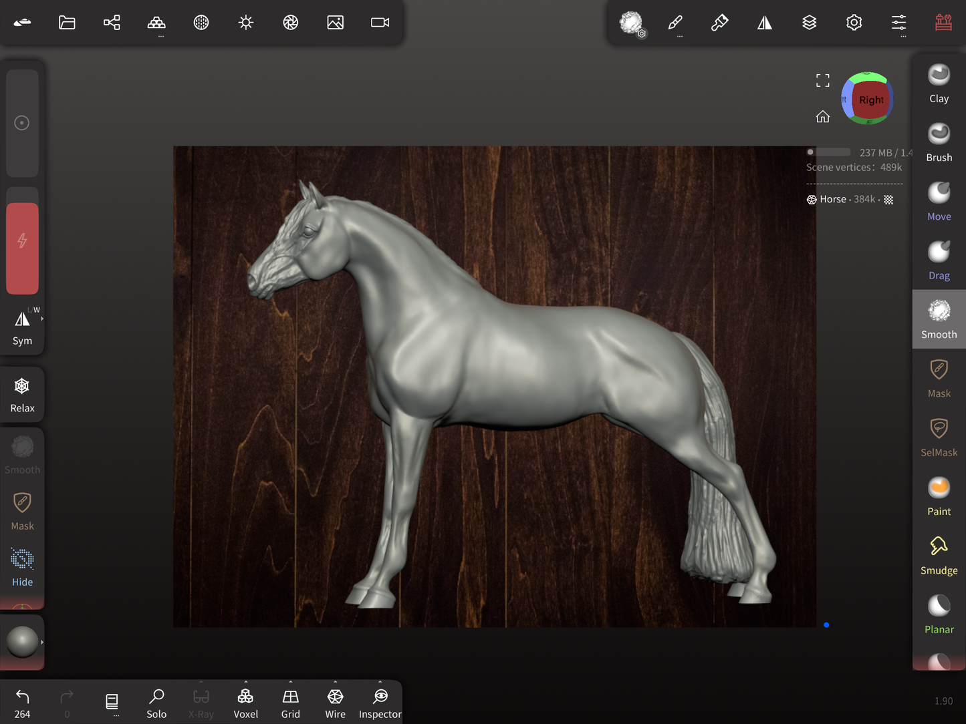Toggle Symmetry with the Sym button
The height and width of the screenshot is (724, 966).
click(22, 327)
